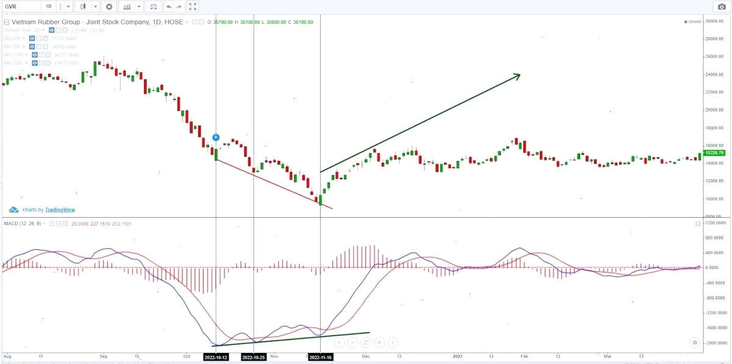732x364 pixels.
Task: Click the GVR symbol input field
Action: (21, 7)
